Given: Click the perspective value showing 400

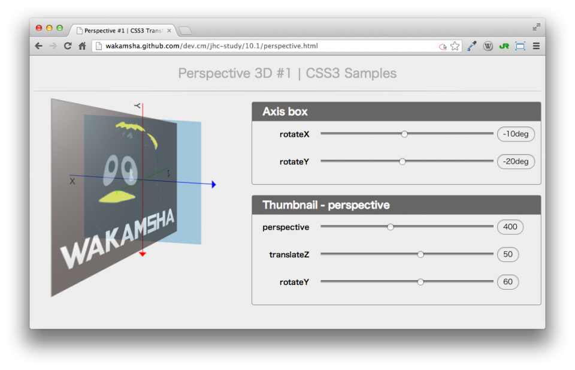Looking at the screenshot, I should click(510, 227).
